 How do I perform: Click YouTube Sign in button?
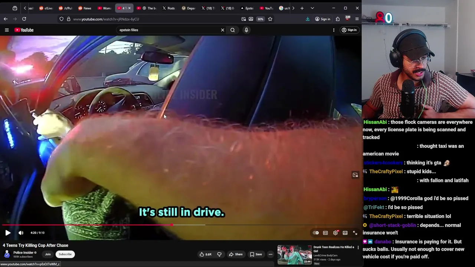(x=349, y=30)
